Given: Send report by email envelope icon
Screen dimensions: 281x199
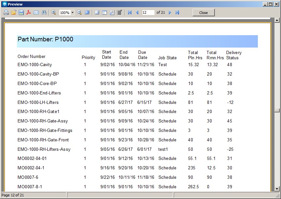Looking at the screenshot, I should [36, 12].
